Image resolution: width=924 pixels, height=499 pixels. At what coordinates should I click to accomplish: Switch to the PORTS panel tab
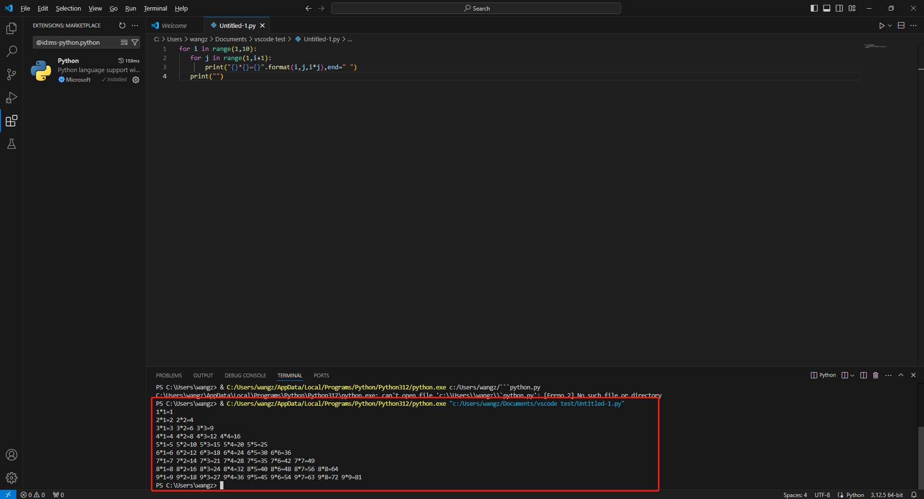coord(322,375)
